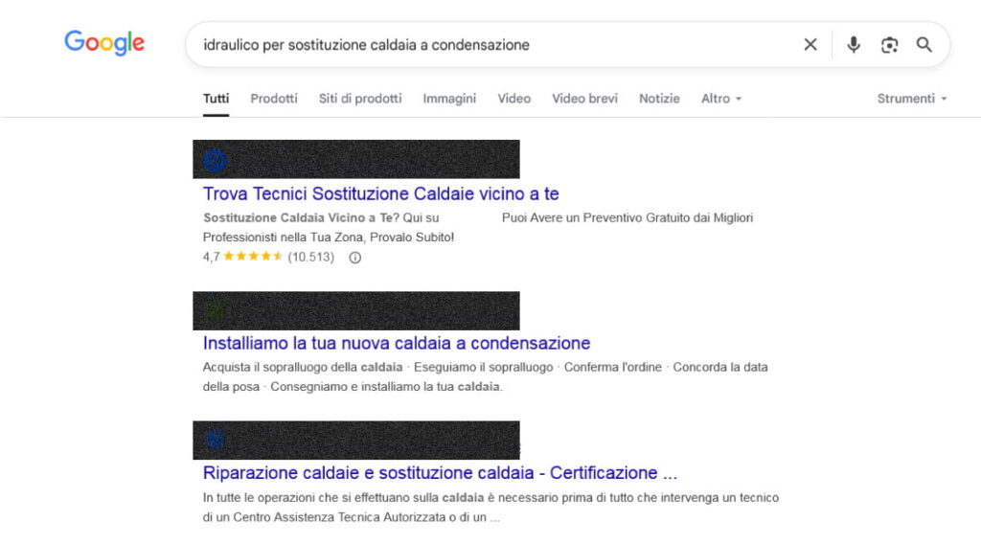Click the "Professionisti nella Tua Zona, Provalo Subito!" snippet

tap(329, 237)
